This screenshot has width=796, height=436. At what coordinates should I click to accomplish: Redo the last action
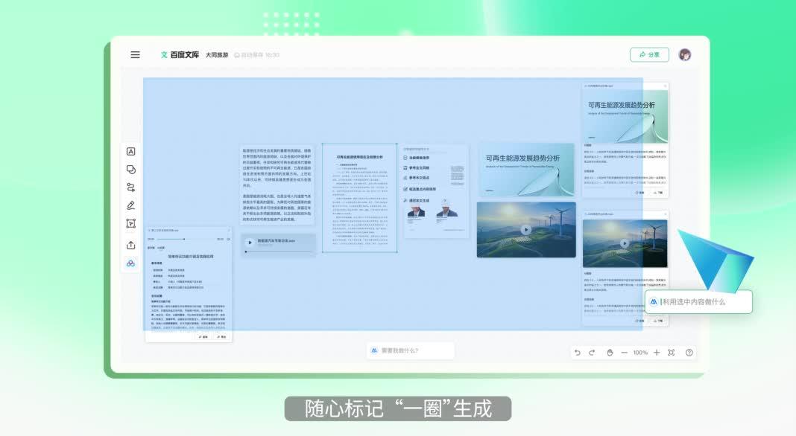[591, 352]
